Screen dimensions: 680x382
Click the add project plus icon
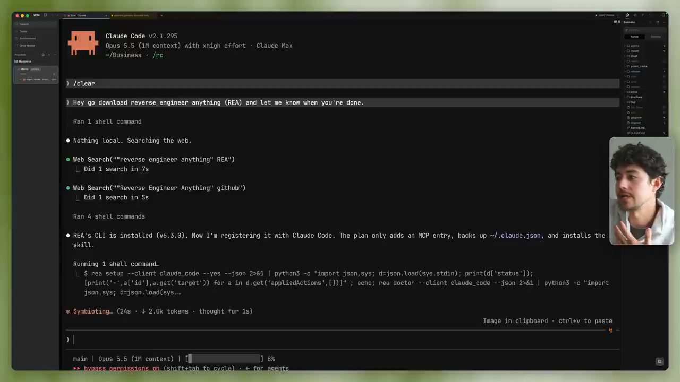(x=49, y=55)
